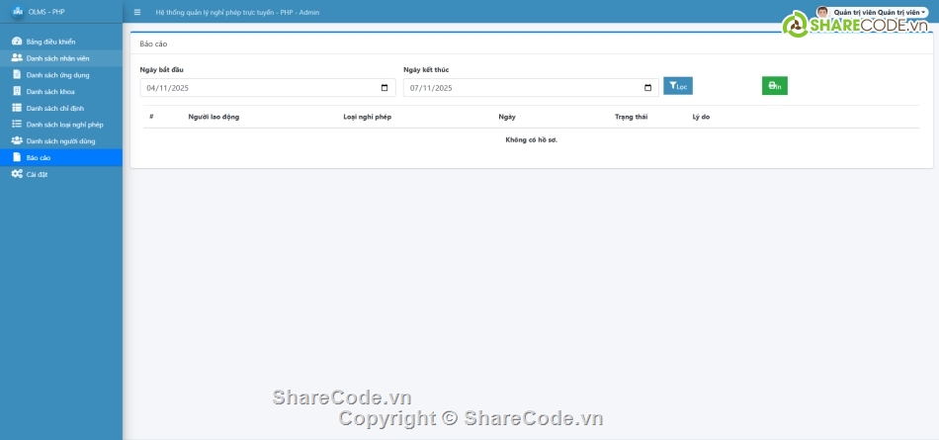Click the OLMS - PHP logo icon
This screenshot has height=440, width=939.
tap(17, 12)
